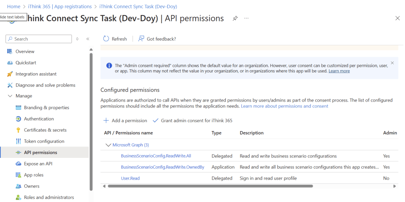
Task: Click Learn more about permissions and consent
Action: click(x=284, y=106)
